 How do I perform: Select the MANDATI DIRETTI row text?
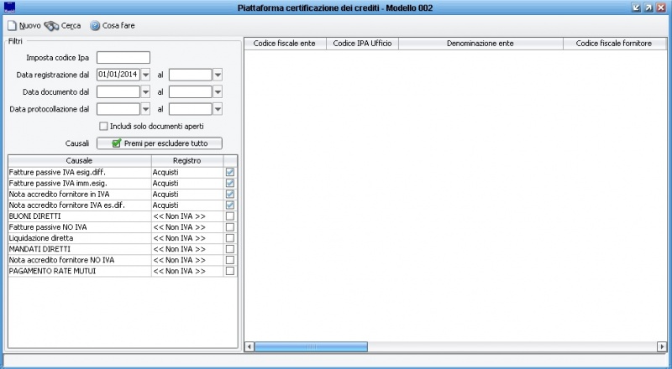[39, 249]
